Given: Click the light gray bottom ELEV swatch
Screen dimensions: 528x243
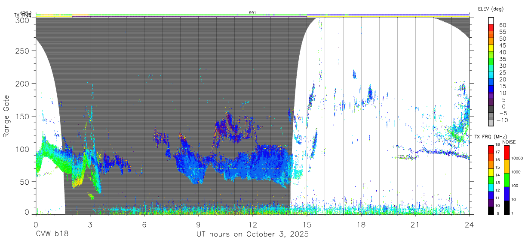Looking at the screenshot, I should pos(491,123).
